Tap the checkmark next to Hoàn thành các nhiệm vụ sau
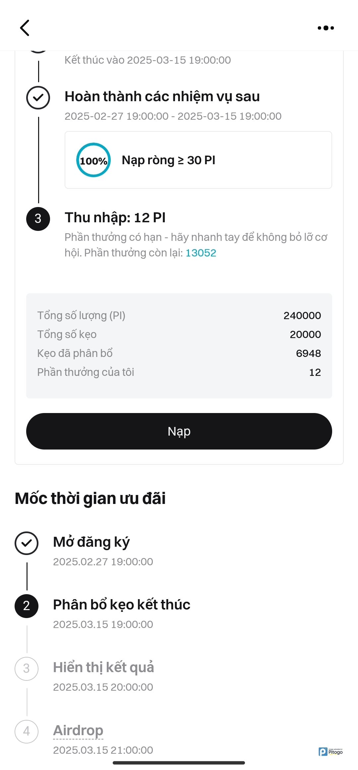Viewport: 358px width, 770px height. (x=38, y=98)
